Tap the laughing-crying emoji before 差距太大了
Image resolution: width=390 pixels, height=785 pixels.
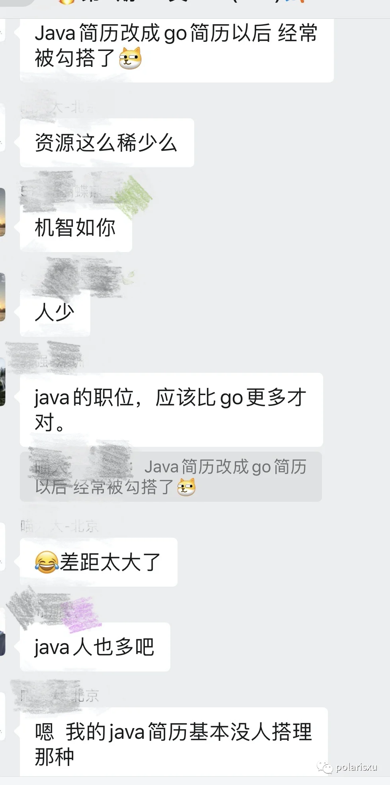47,562
